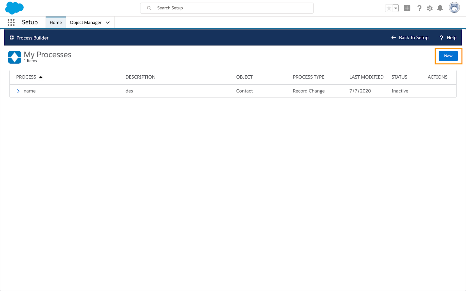Create a New process
The height and width of the screenshot is (291, 466).
click(448, 56)
